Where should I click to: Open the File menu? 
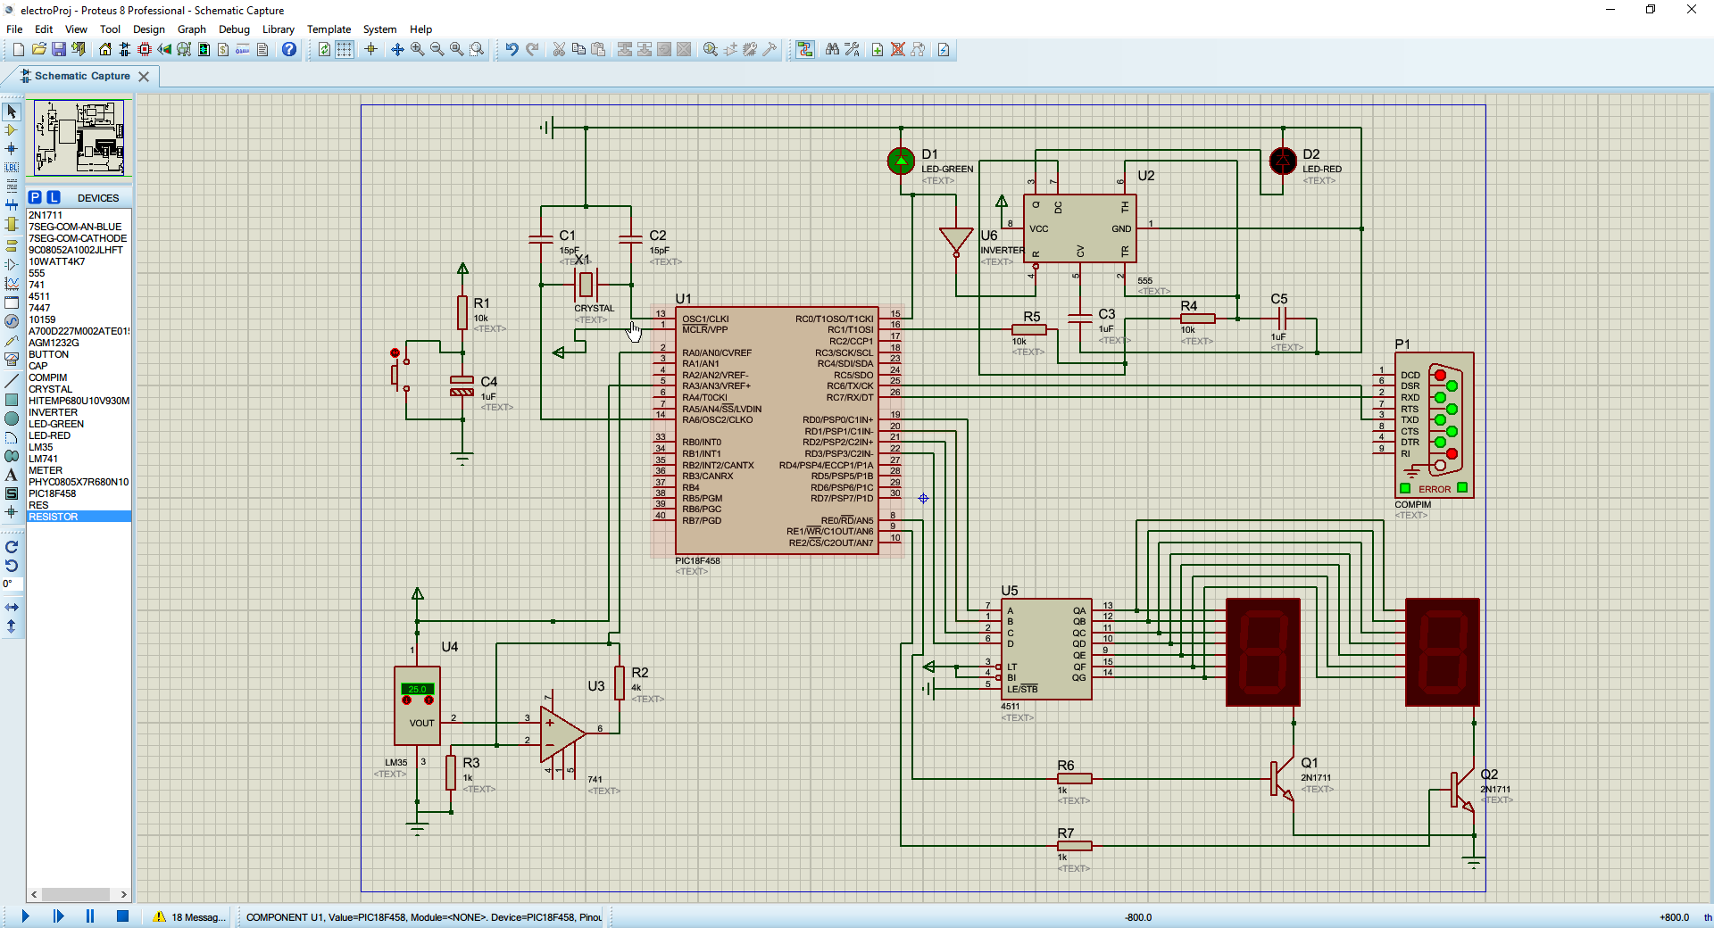14,29
